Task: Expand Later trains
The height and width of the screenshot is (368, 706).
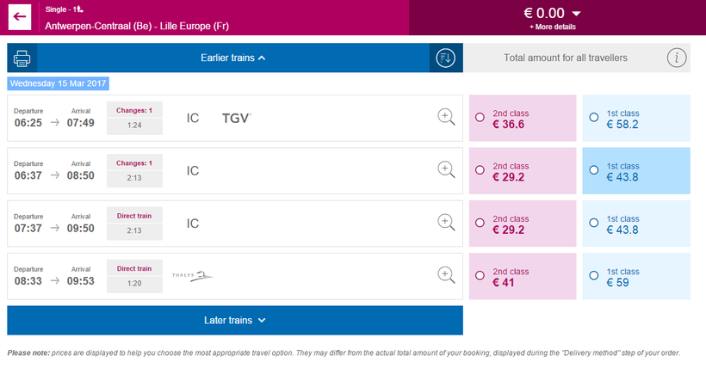Action: [x=235, y=321]
